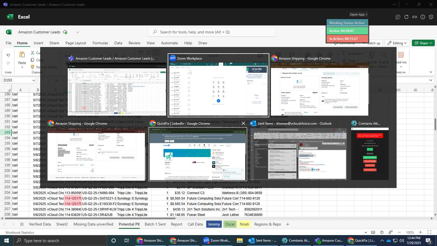Click zoom in plus icon in status bar

[x=420, y=232]
